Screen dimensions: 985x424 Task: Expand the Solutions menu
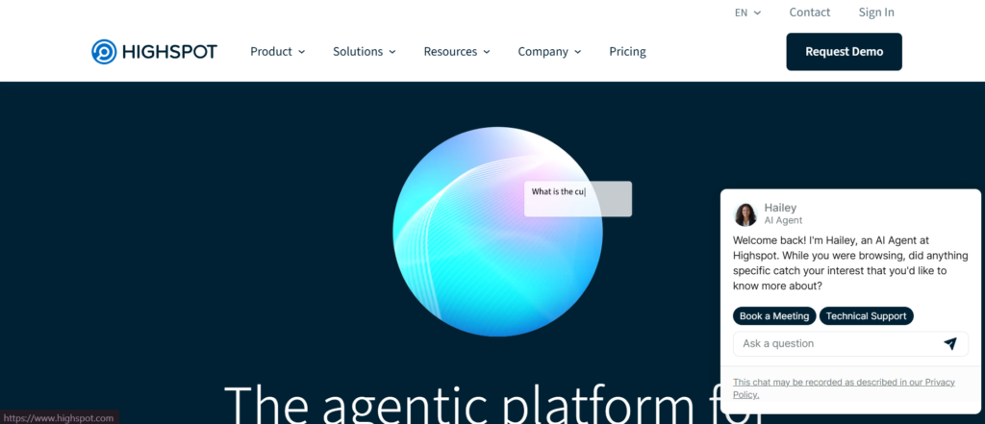tap(364, 52)
